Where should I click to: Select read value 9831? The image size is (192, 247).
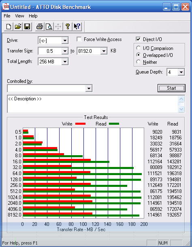[x=177, y=132]
